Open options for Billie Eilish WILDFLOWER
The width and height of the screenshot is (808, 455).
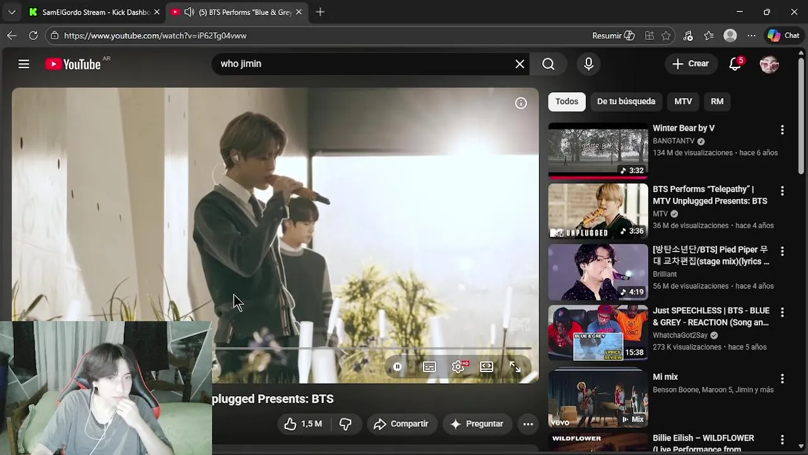(782, 439)
